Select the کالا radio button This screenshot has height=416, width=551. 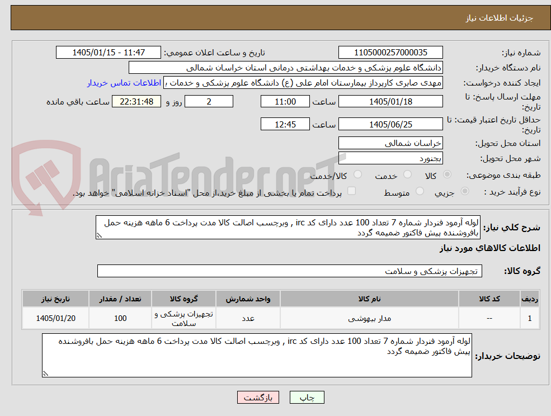448,174
